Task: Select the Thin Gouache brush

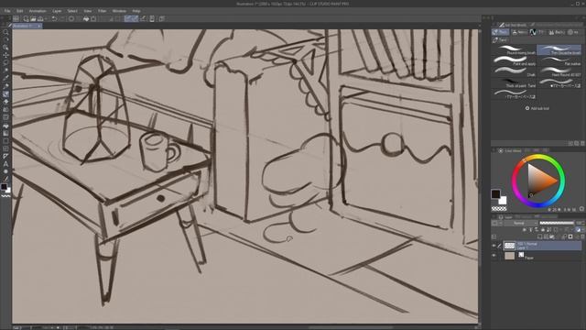Action: click(x=559, y=49)
